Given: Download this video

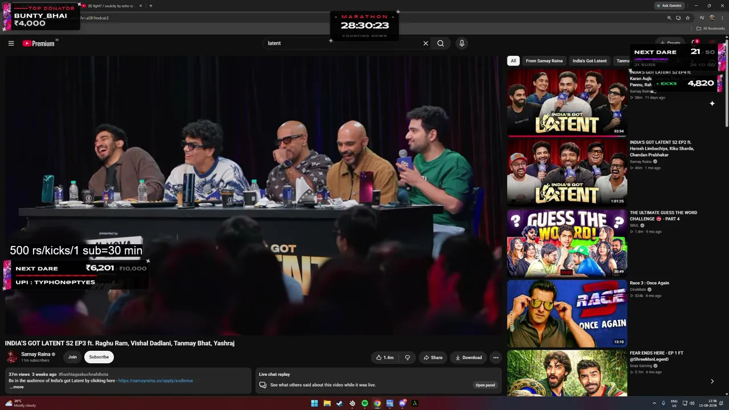Looking at the screenshot, I should tap(469, 358).
